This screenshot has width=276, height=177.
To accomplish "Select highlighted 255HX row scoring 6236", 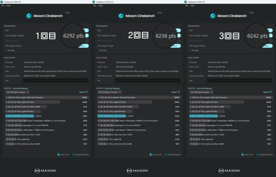I will (139, 116).
